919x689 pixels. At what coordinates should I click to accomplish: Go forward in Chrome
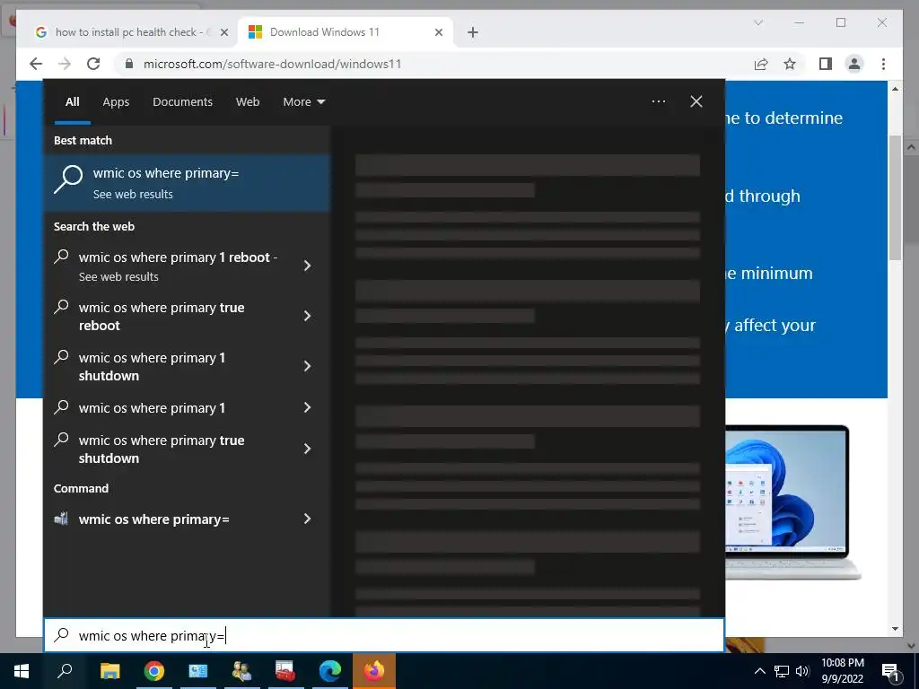tap(65, 64)
